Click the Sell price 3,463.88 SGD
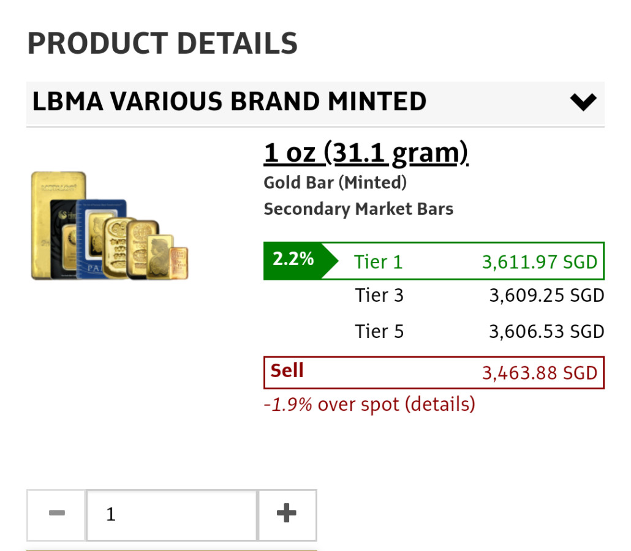631x551 pixels. pos(539,372)
